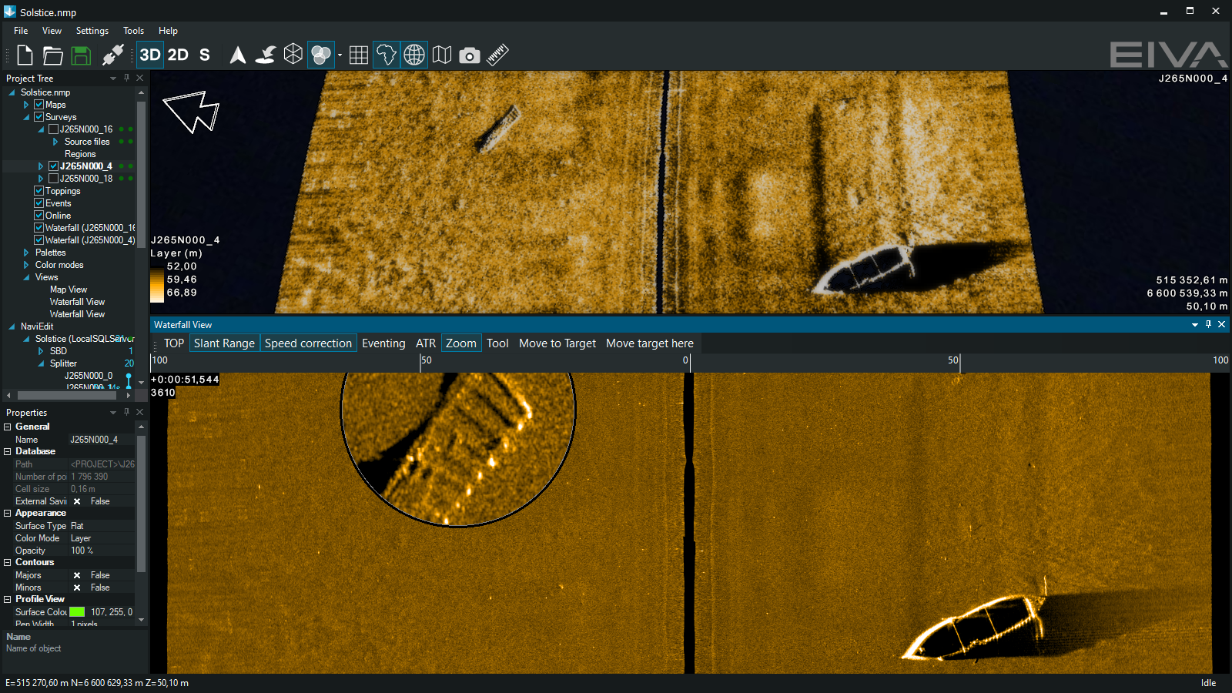This screenshot has height=693, width=1232.
Task: Uncheck the Events checkbox
Action: (39, 203)
